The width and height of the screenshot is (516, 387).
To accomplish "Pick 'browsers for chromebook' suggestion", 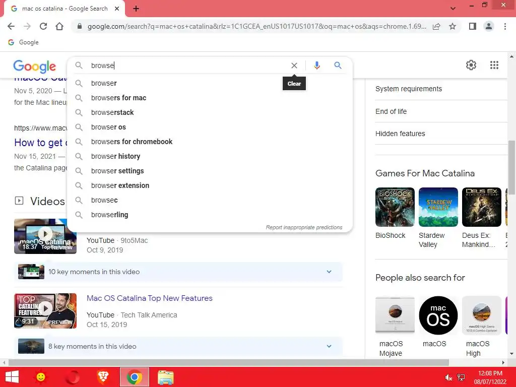I will [210, 142].
